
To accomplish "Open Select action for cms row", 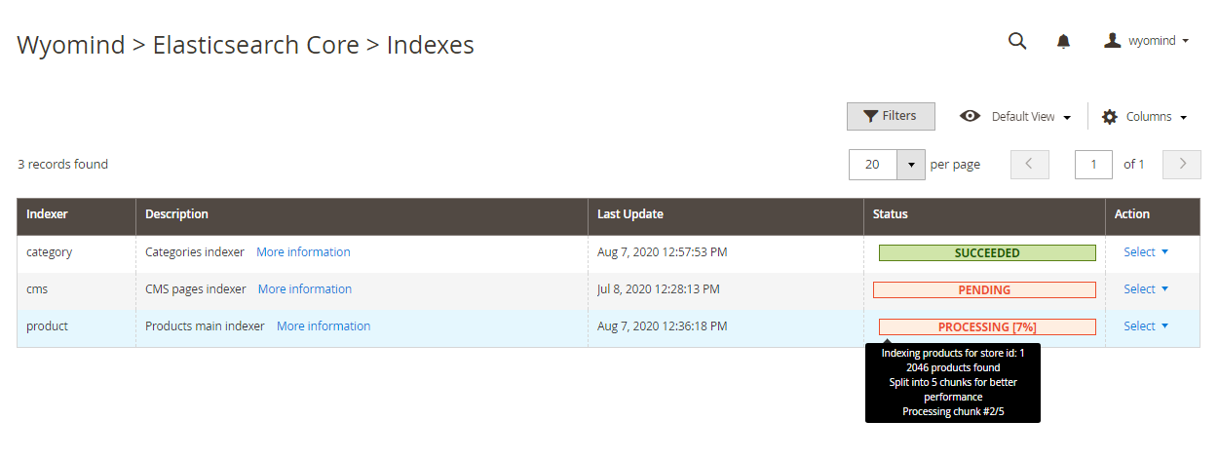I will [x=1146, y=288].
